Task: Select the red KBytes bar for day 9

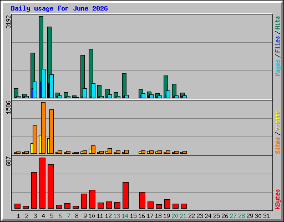Action: click(x=84, y=201)
